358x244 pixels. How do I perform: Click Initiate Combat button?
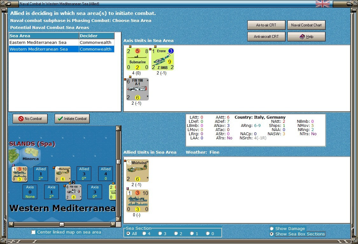(x=72, y=119)
